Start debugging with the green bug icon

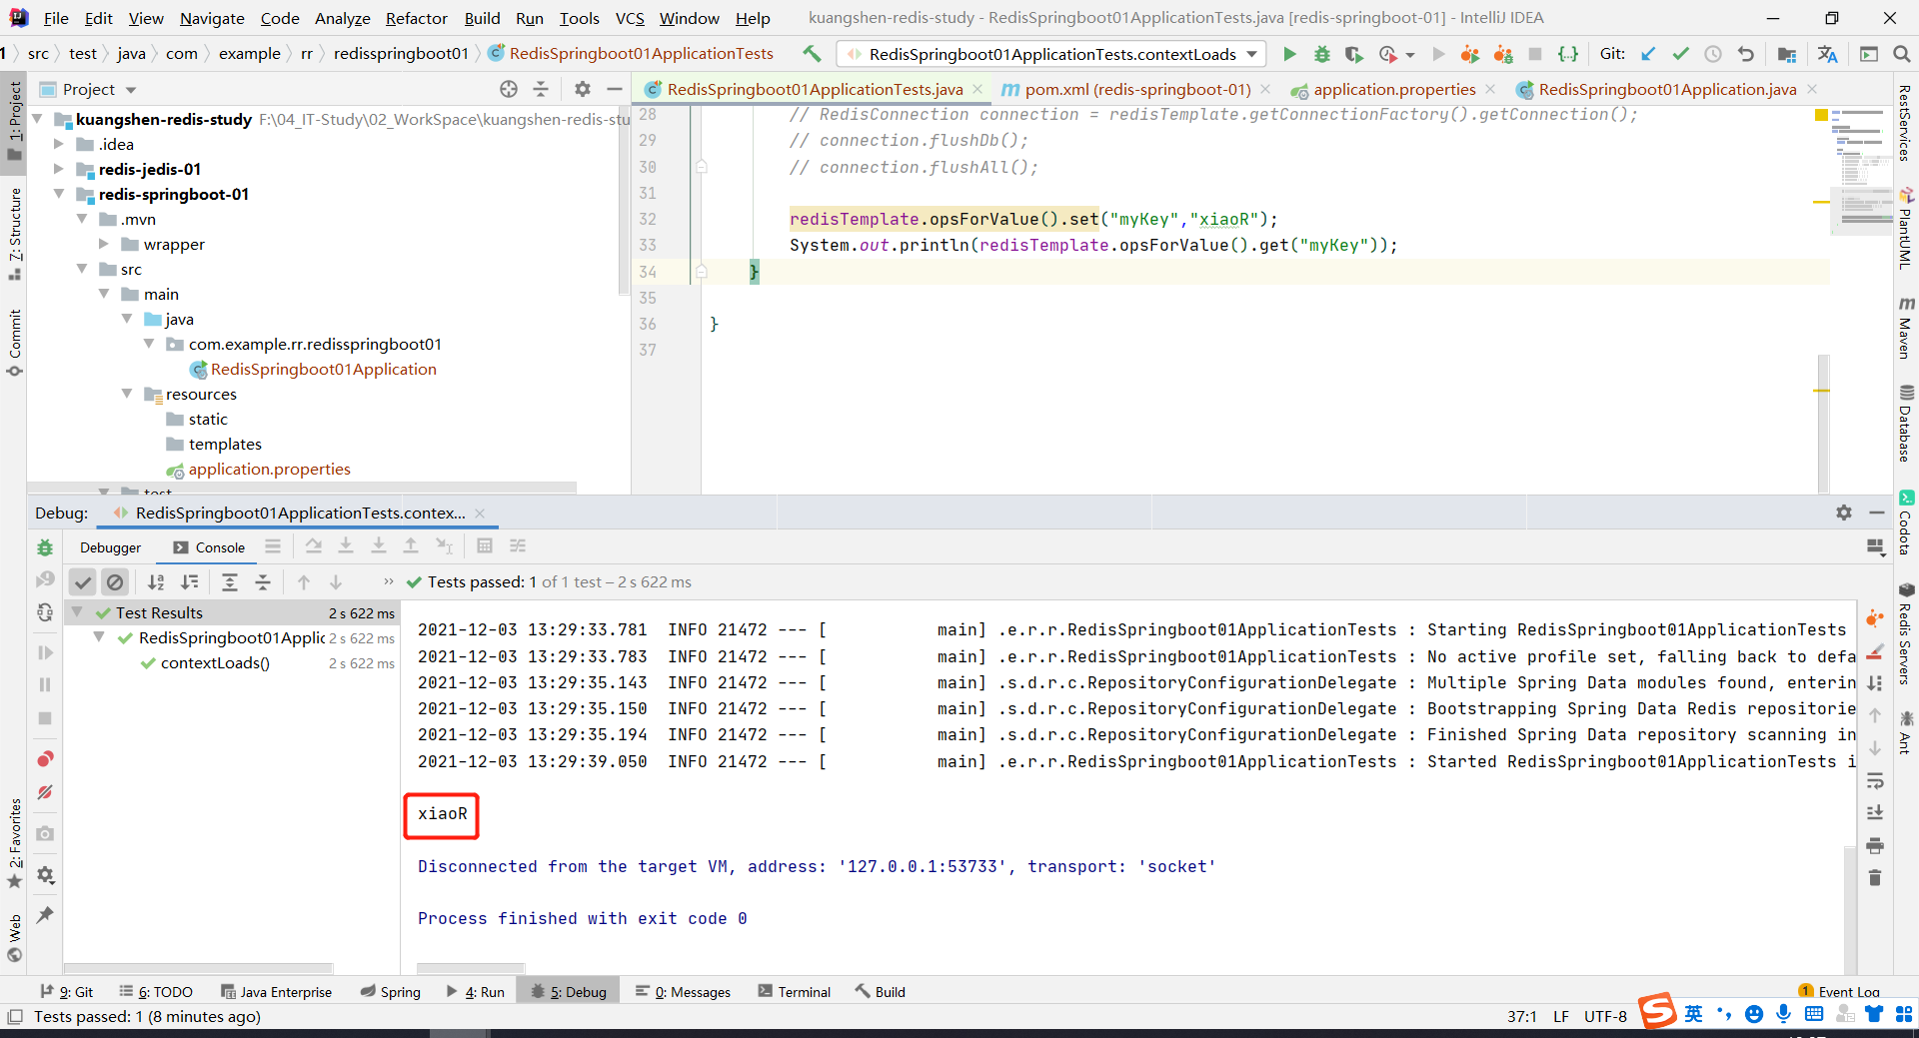click(1321, 54)
